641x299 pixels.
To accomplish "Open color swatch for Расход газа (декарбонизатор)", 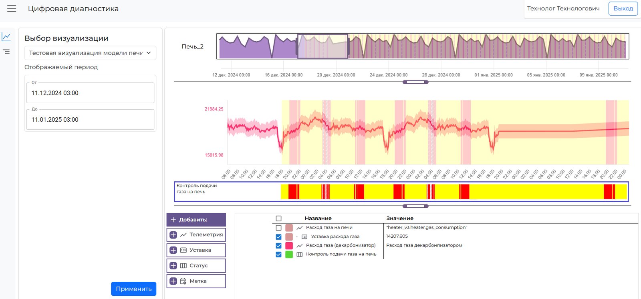I will pyautogui.click(x=289, y=245).
